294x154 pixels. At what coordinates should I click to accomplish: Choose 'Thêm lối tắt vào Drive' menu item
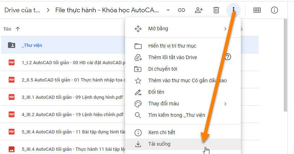point(183,57)
